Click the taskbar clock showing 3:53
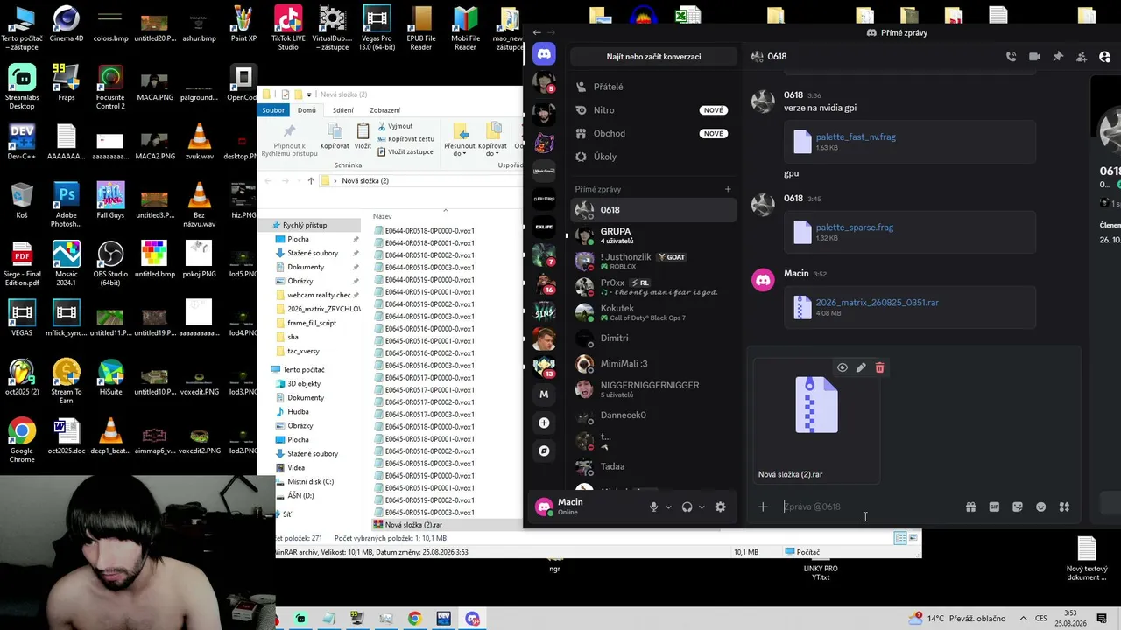Image resolution: width=1121 pixels, height=630 pixels. [1069, 619]
